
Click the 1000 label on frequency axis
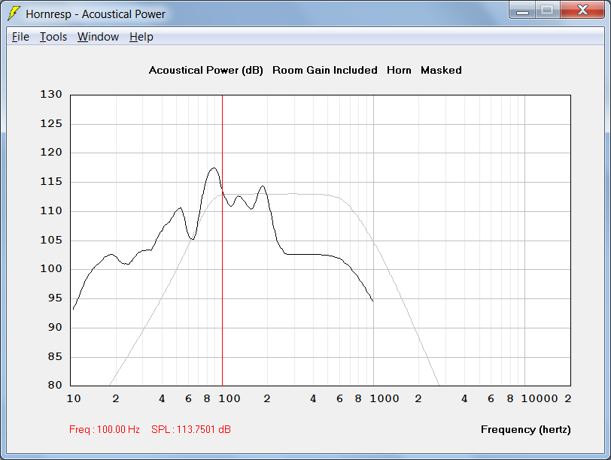click(385, 398)
